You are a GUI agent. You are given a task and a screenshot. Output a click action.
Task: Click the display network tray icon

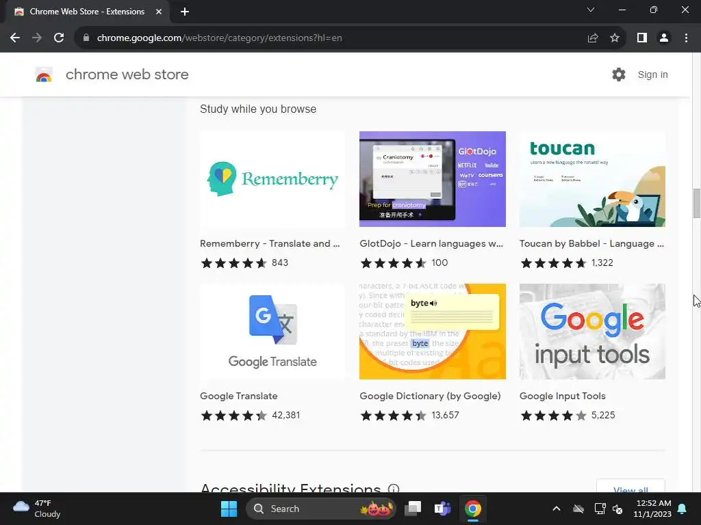[600, 509]
